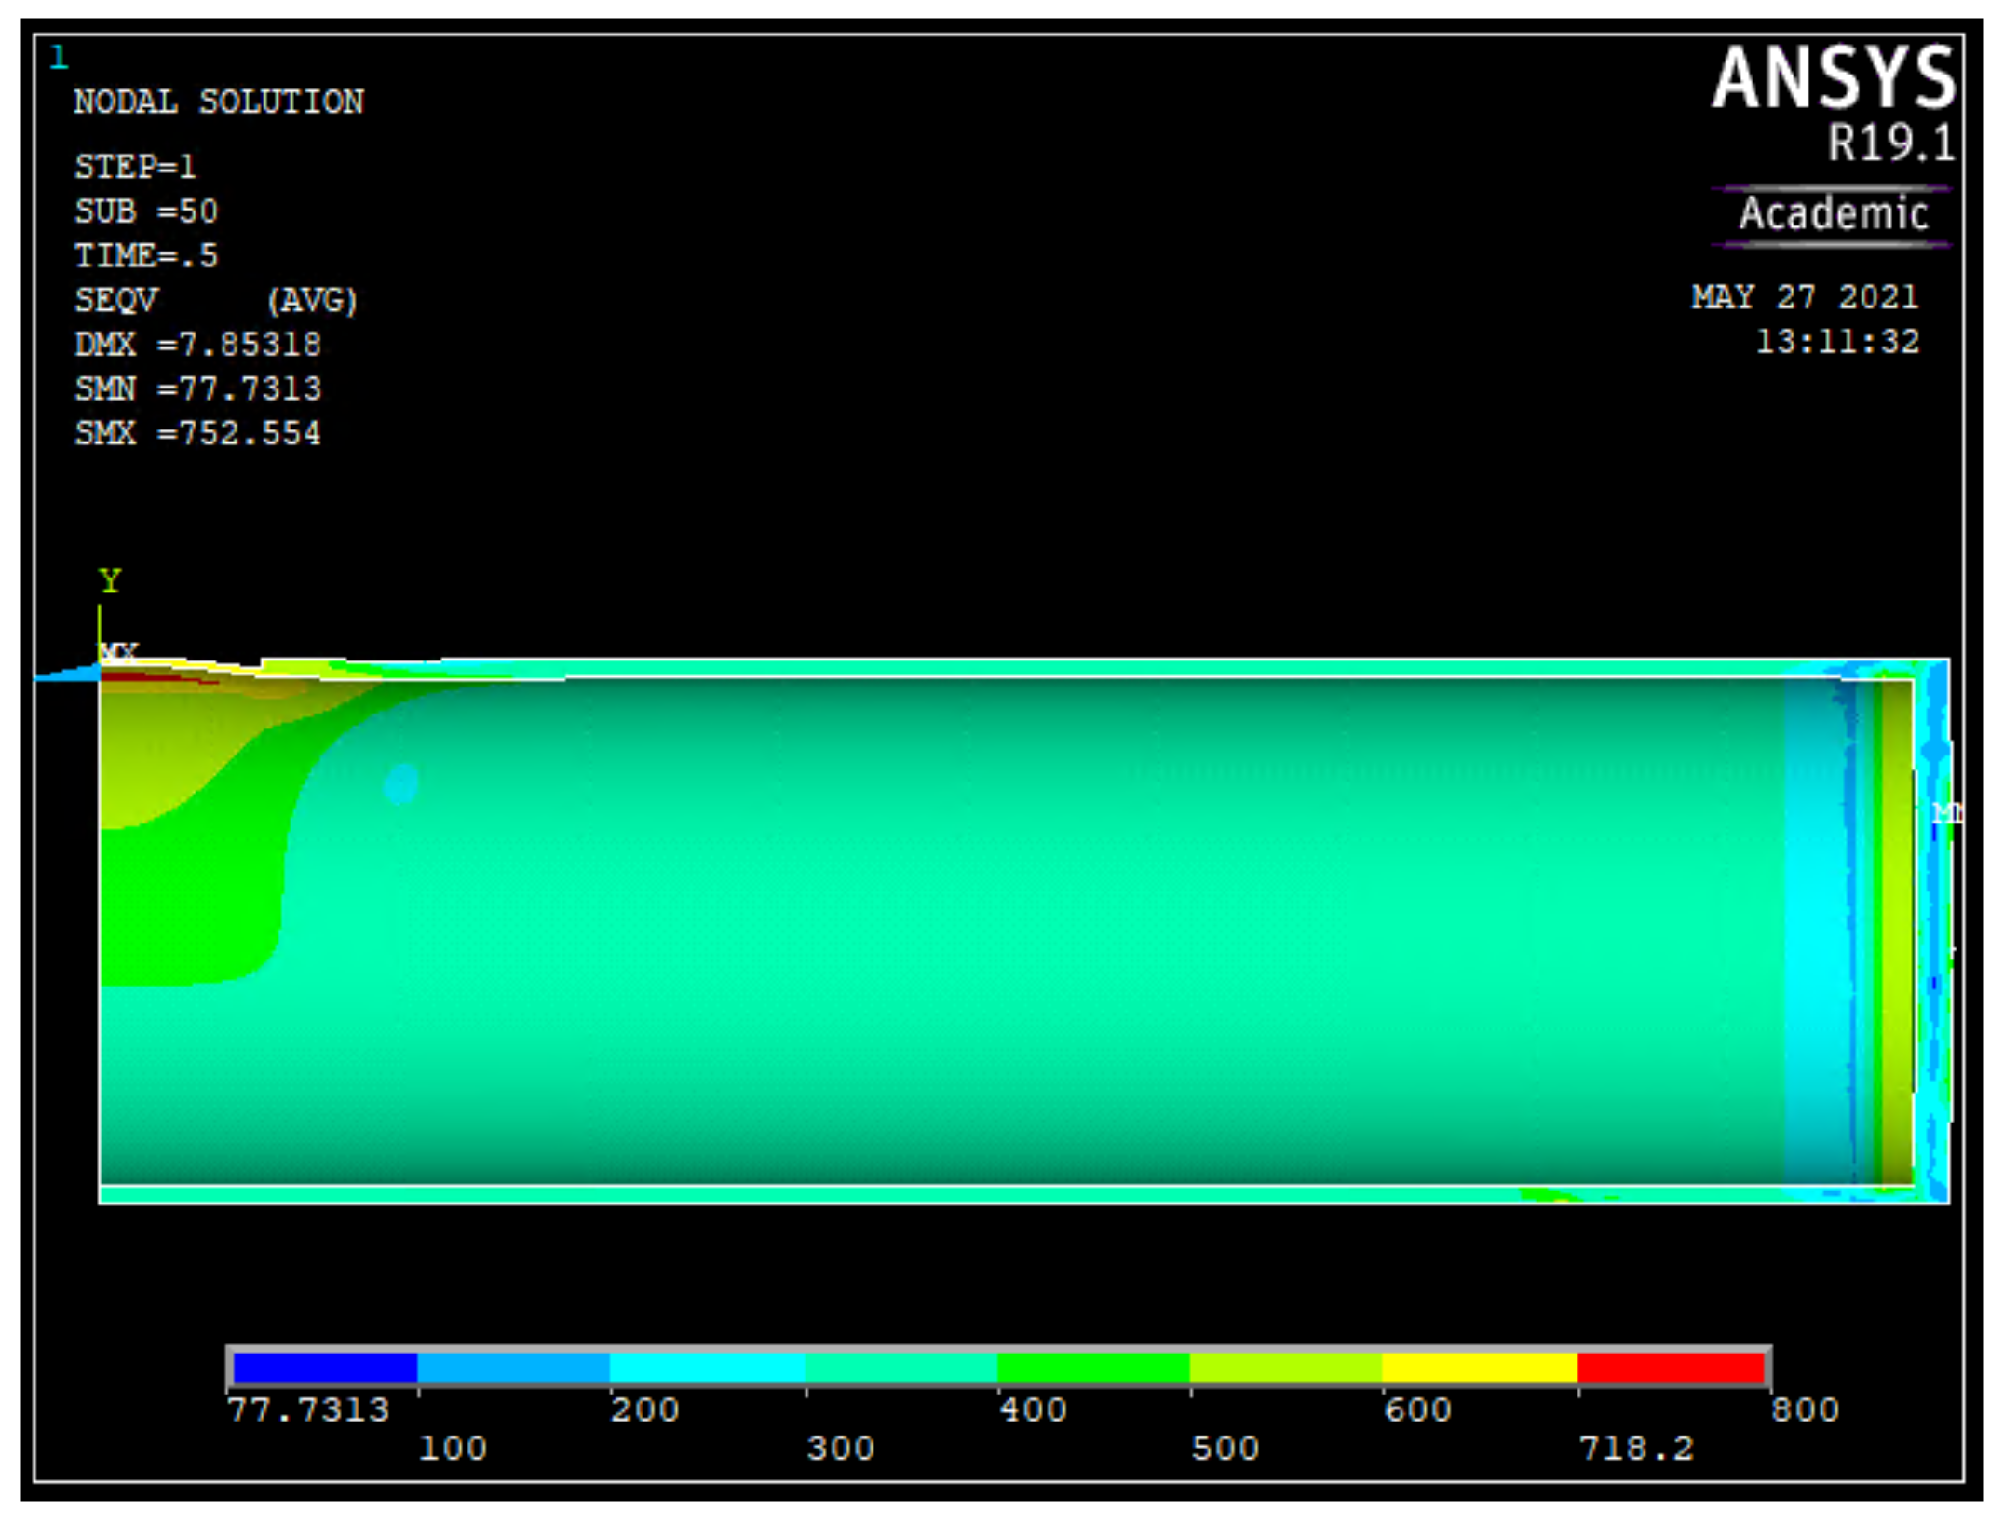Image resolution: width=2004 pixels, height=1524 pixels.
Task: Click the 718.2 legend tick label
Action: 1636,1449
